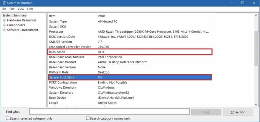Click the Close Find button
This screenshot has height=122, width=260.
[x=238, y=112]
